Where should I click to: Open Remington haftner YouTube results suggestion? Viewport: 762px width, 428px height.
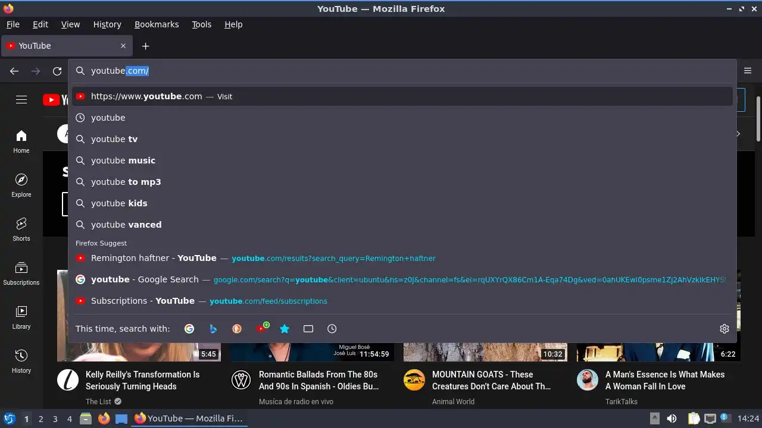click(x=402, y=258)
